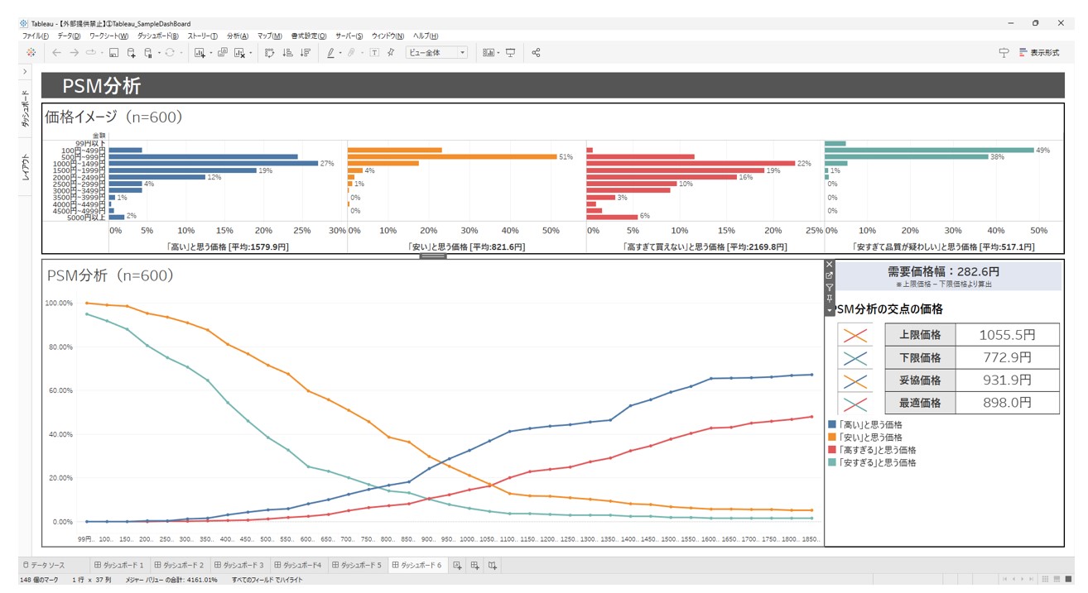Click the Use as Filter funnel icon

point(830,288)
